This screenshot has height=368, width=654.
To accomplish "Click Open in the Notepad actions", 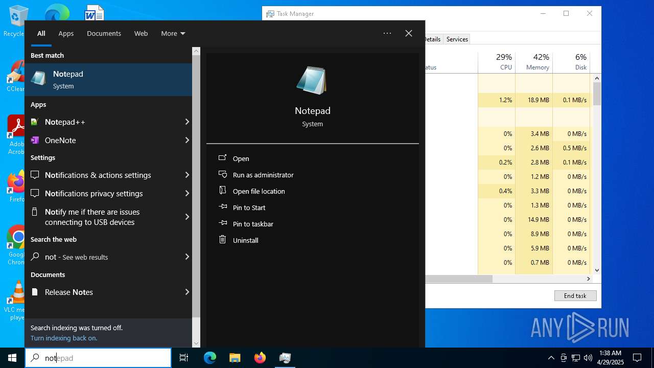I will 241,158.
